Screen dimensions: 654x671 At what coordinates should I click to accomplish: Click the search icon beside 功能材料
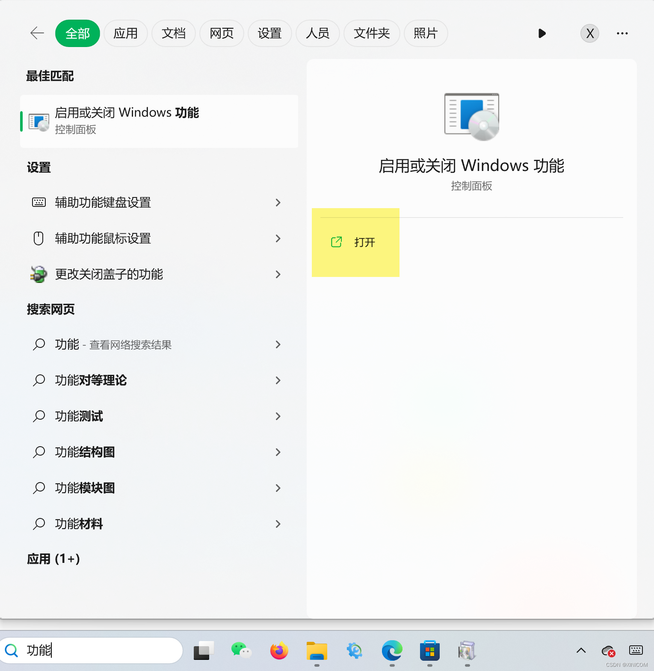coord(39,524)
